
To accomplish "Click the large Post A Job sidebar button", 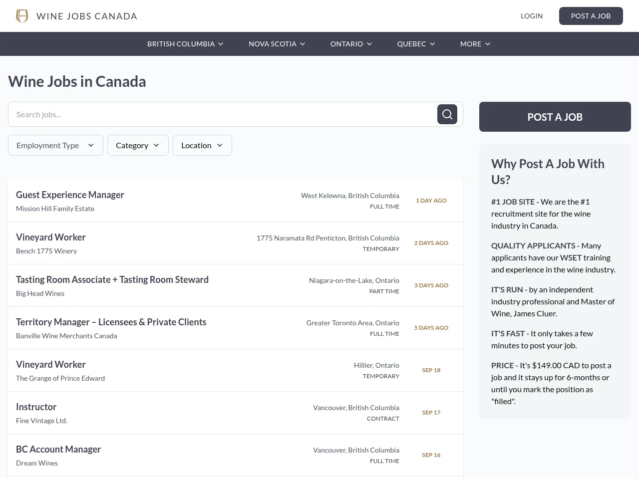I will pyautogui.click(x=555, y=117).
